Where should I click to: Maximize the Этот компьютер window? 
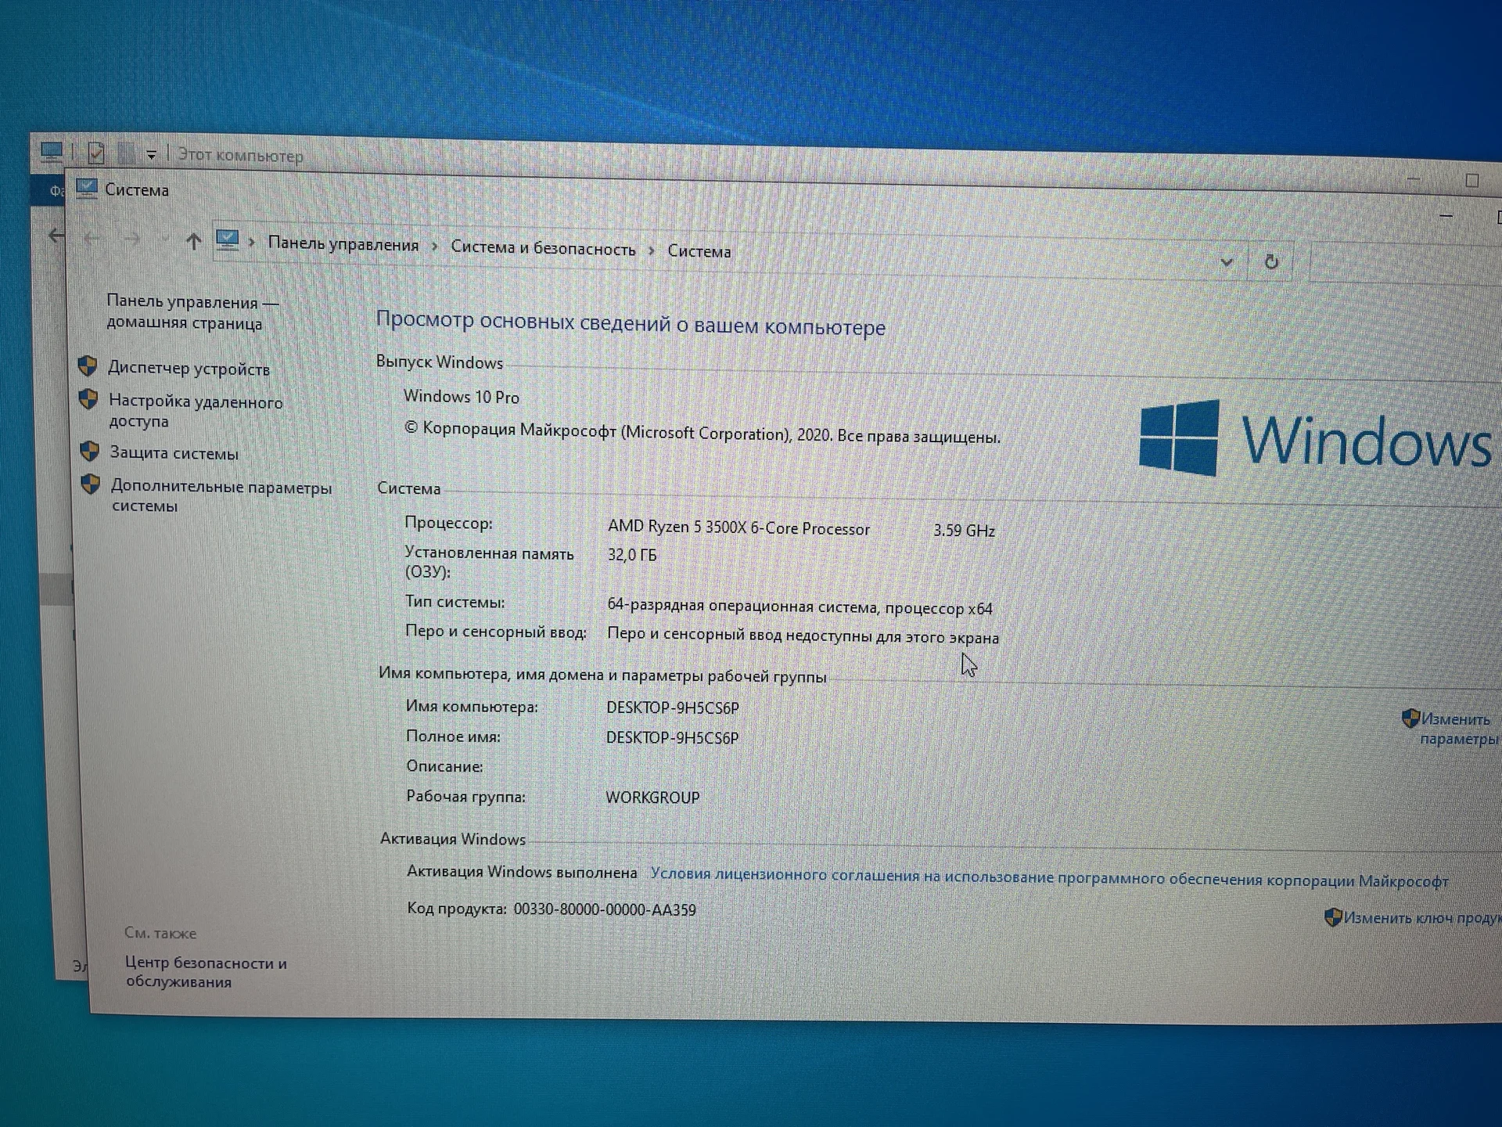pyautogui.click(x=1472, y=181)
